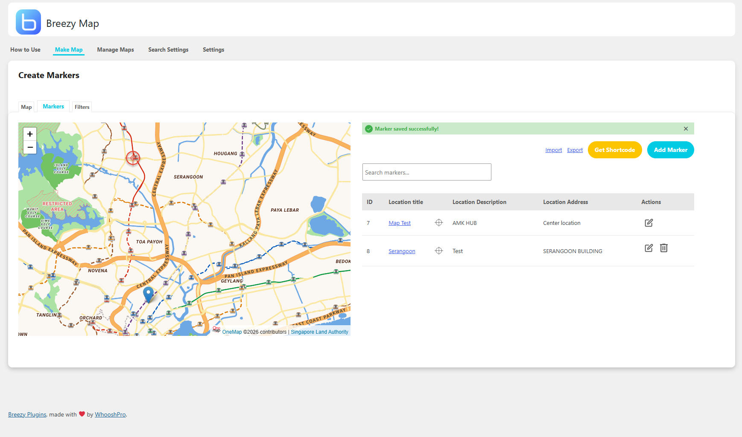
Task: Go to Manage Maps
Action: tap(115, 50)
